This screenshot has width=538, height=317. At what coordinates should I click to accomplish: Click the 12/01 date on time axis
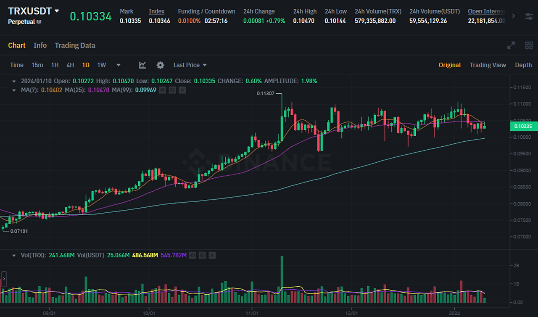tap(351, 313)
